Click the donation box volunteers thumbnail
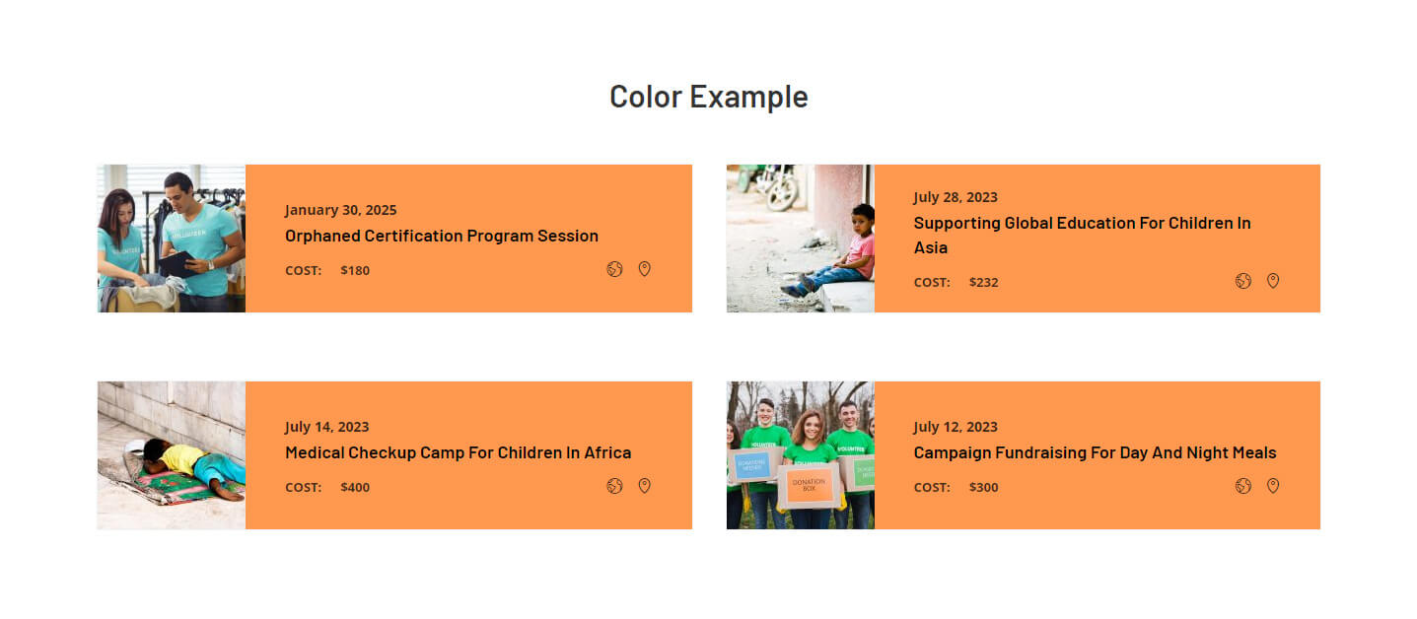 click(x=800, y=455)
